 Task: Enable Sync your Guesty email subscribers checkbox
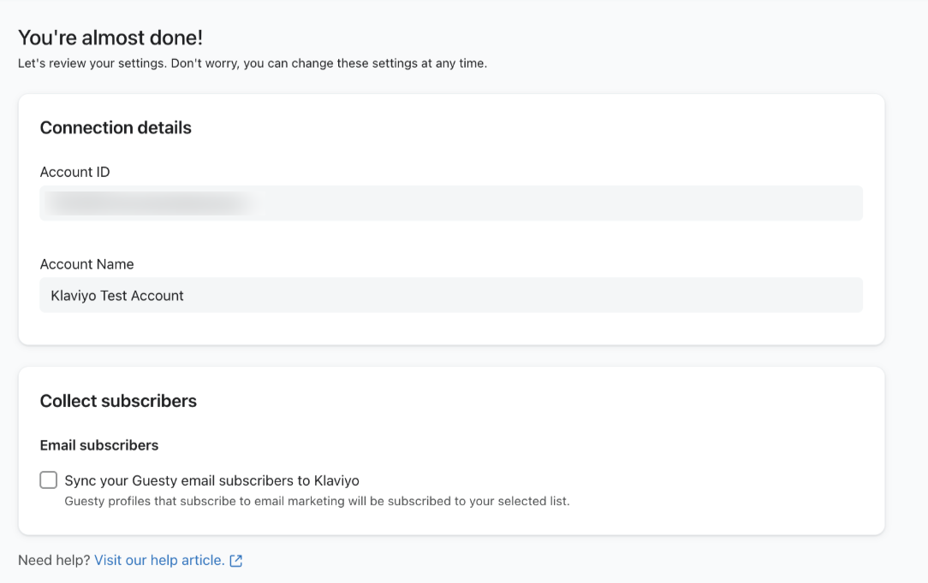(49, 480)
